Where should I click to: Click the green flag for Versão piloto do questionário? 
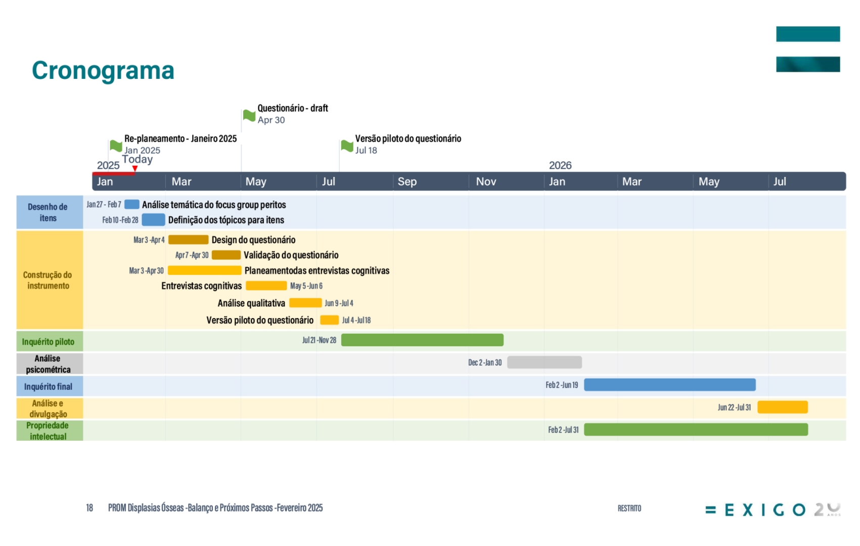click(347, 146)
